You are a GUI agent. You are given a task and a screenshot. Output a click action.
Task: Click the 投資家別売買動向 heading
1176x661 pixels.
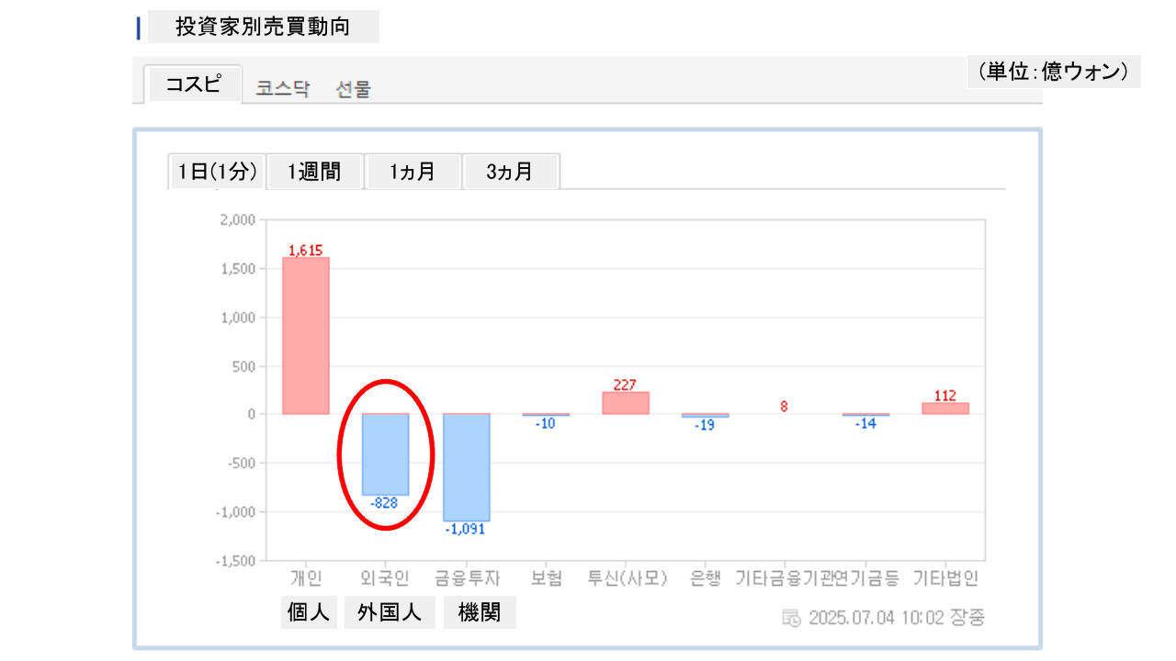(x=263, y=28)
